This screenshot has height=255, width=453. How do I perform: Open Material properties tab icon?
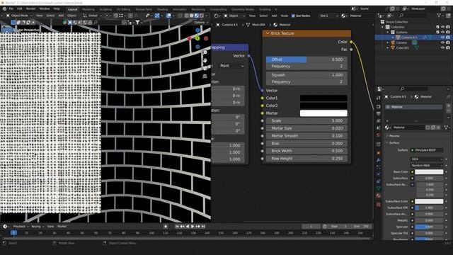379,195
